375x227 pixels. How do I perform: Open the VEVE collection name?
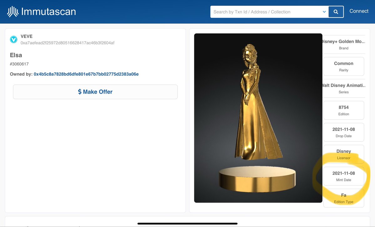[x=27, y=36]
